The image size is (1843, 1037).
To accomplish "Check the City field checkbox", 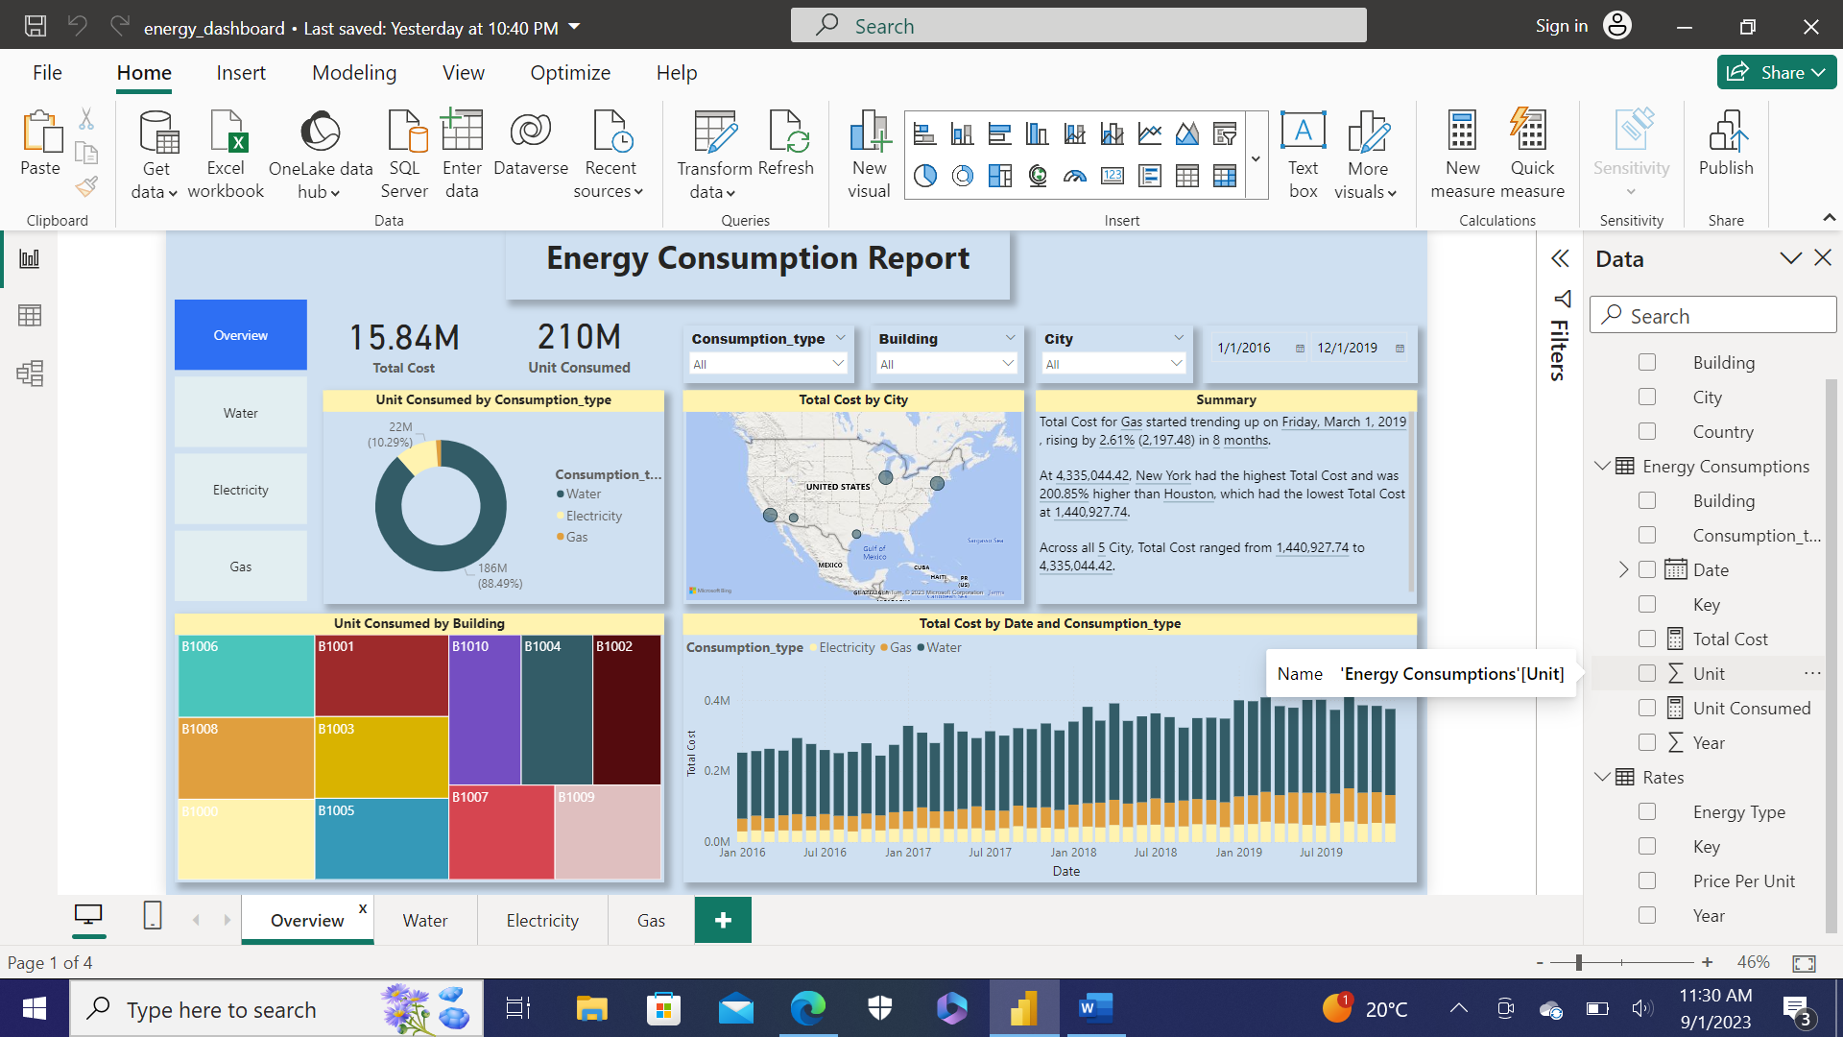I will [x=1648, y=397].
